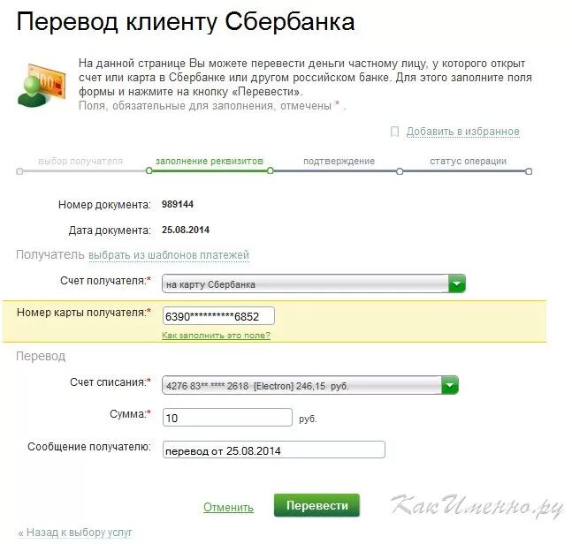Image resolution: width=572 pixels, height=544 pixels.
Task: Click document date 25.08.2014
Action: 186,230
